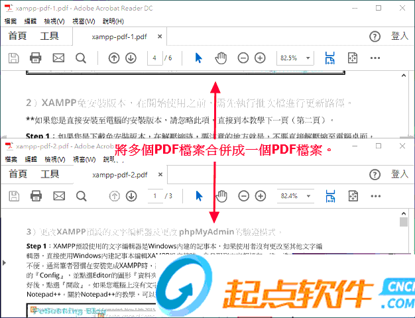
Task: Switch to 首頁 tab in xampp-pdf-2 window
Action: [18, 174]
